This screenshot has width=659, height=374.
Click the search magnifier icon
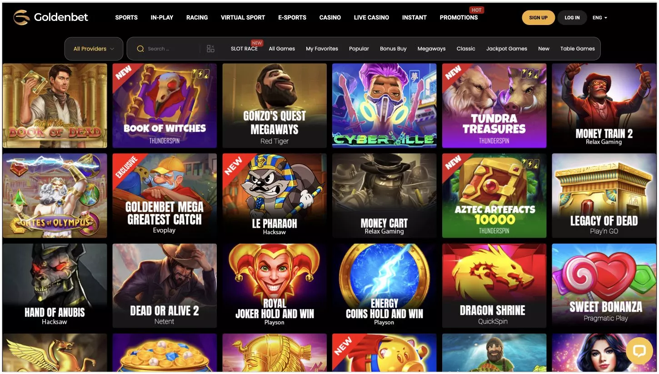[140, 49]
